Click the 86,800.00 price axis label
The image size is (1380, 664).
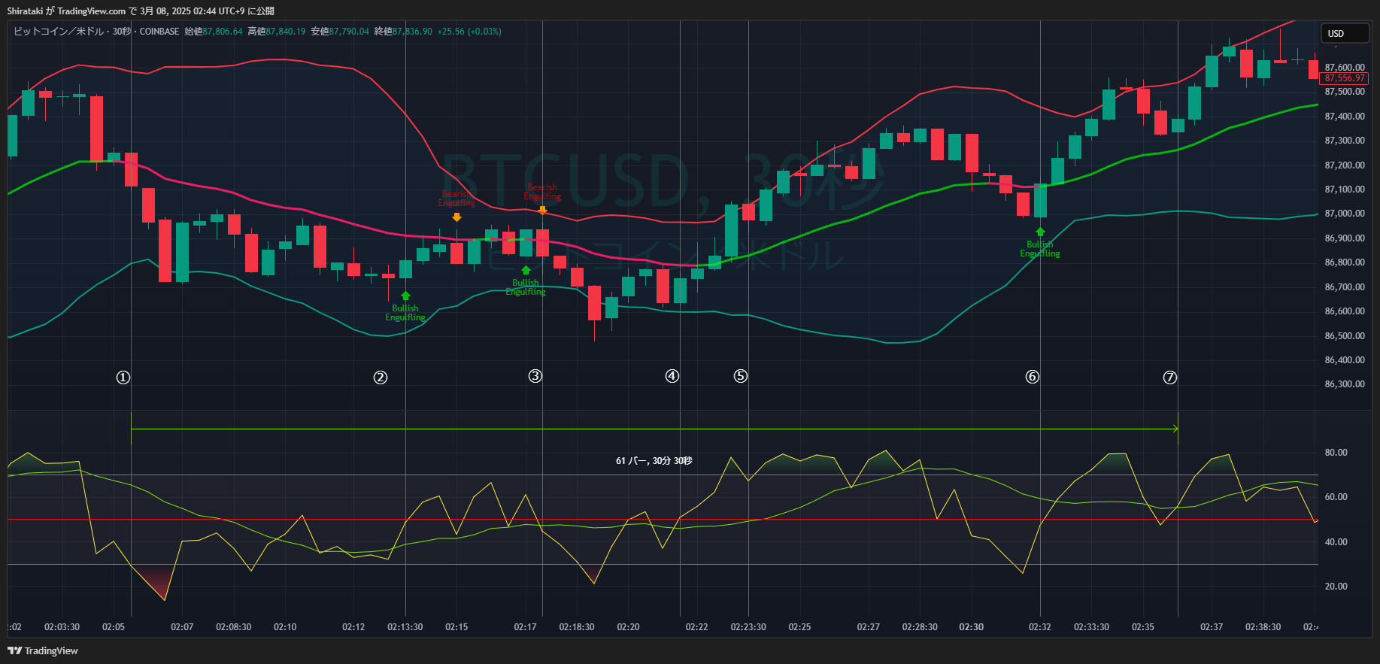(x=1345, y=262)
